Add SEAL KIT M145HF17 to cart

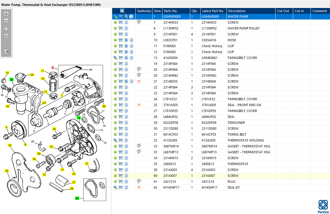click(121, 188)
